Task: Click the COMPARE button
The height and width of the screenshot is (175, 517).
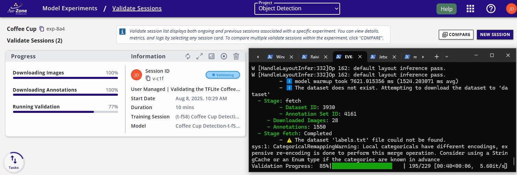Action: [456, 34]
